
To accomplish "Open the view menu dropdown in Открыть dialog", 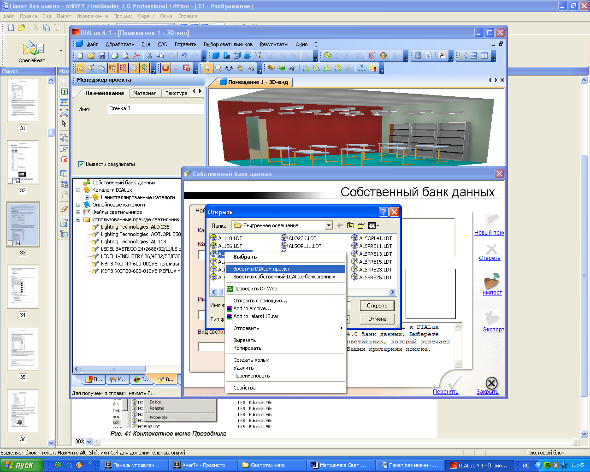I will 373,225.
